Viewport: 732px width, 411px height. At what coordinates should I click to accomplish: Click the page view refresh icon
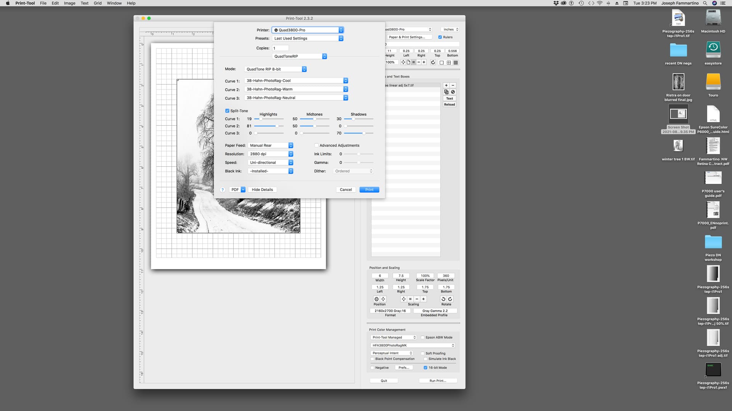coord(433,62)
